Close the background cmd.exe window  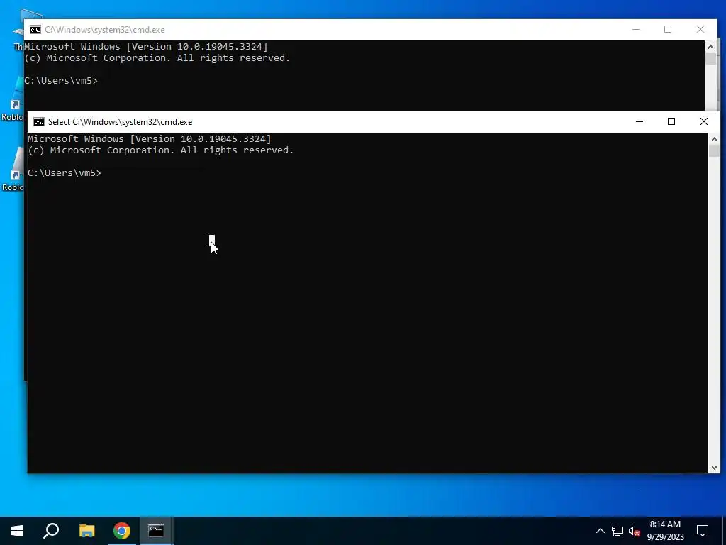coord(700,29)
